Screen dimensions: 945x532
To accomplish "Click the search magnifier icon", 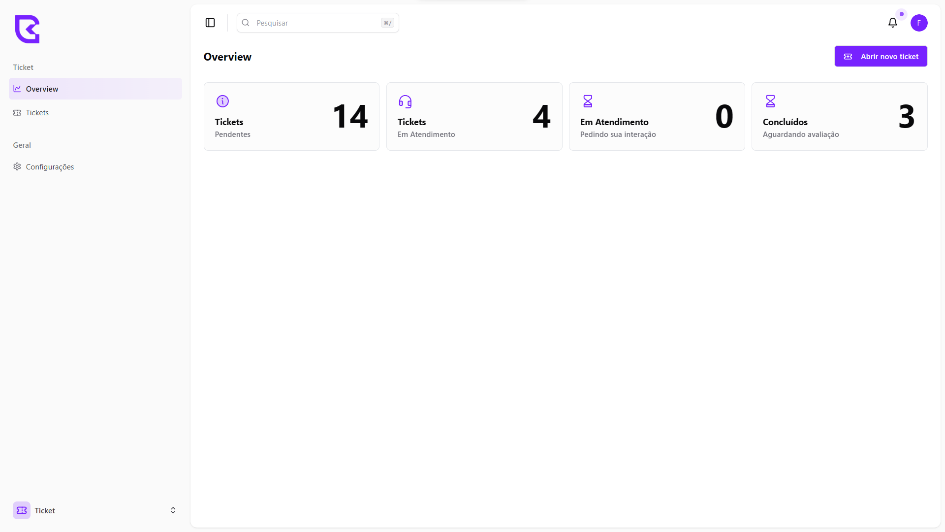I will click(x=246, y=23).
